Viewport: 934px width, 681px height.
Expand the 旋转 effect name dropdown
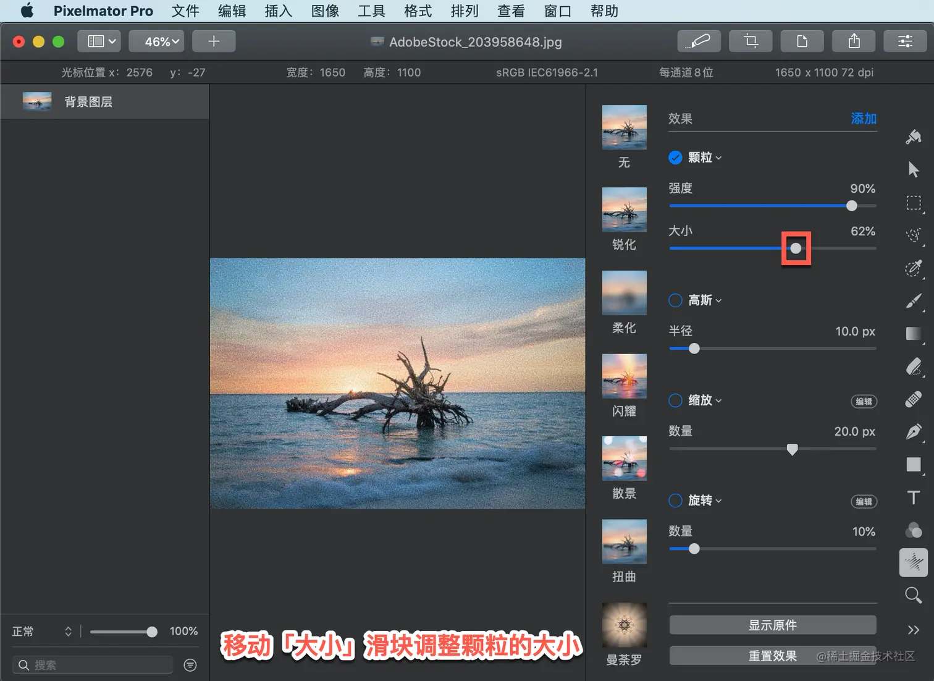click(x=705, y=501)
